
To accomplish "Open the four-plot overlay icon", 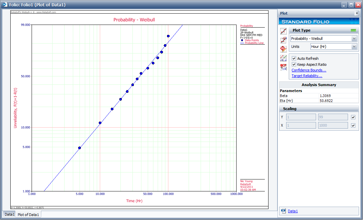I will [x=283, y=58].
